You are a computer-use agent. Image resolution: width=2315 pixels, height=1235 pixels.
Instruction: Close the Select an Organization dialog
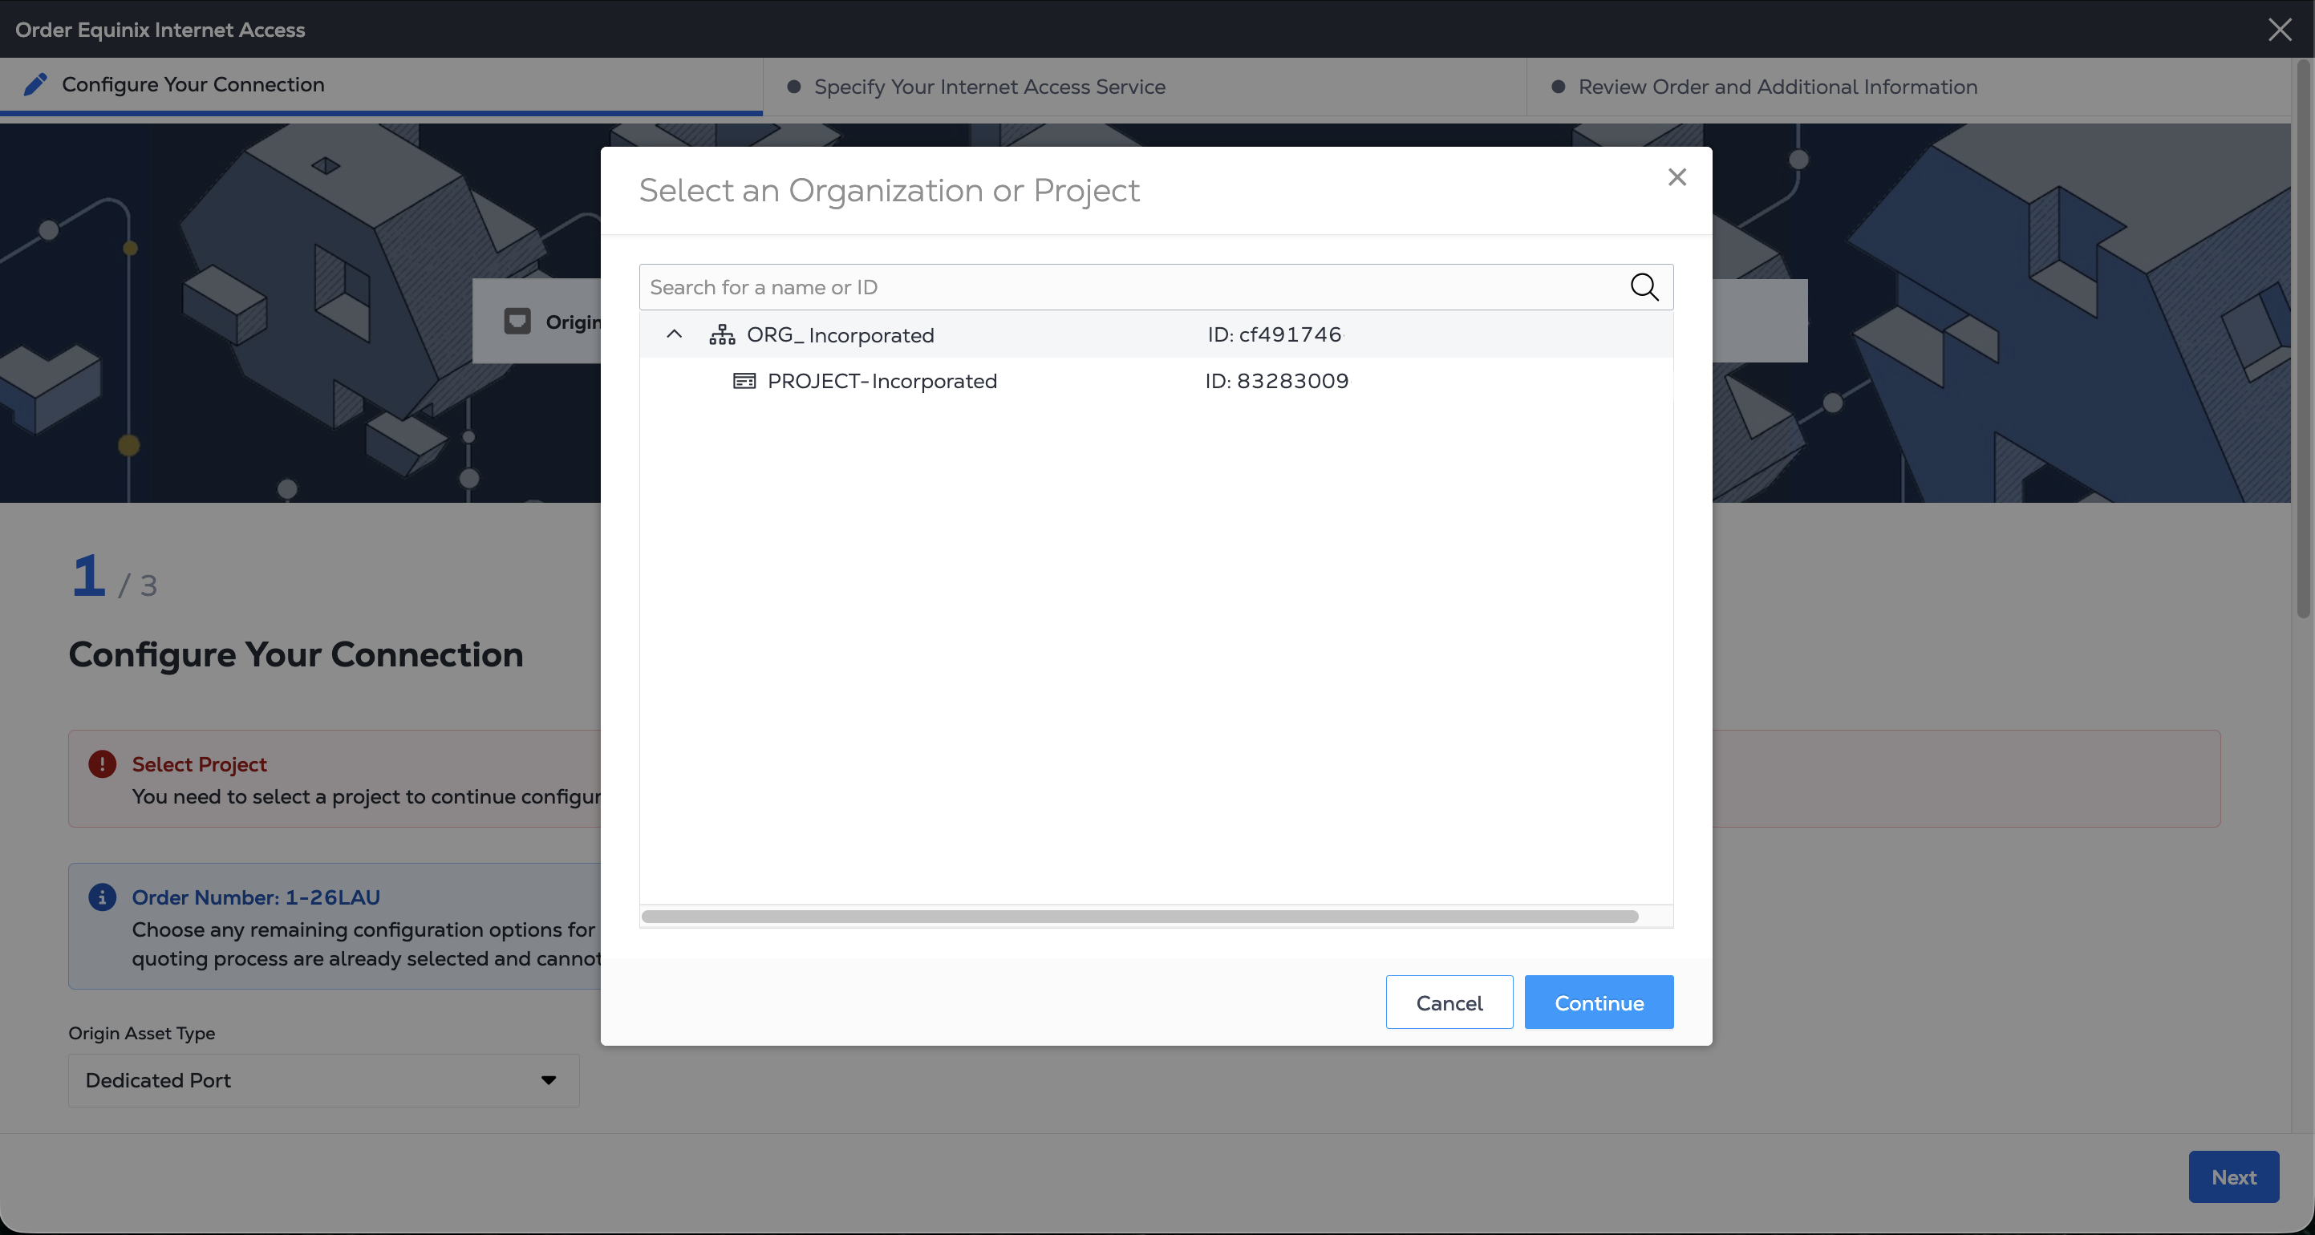tap(1676, 177)
